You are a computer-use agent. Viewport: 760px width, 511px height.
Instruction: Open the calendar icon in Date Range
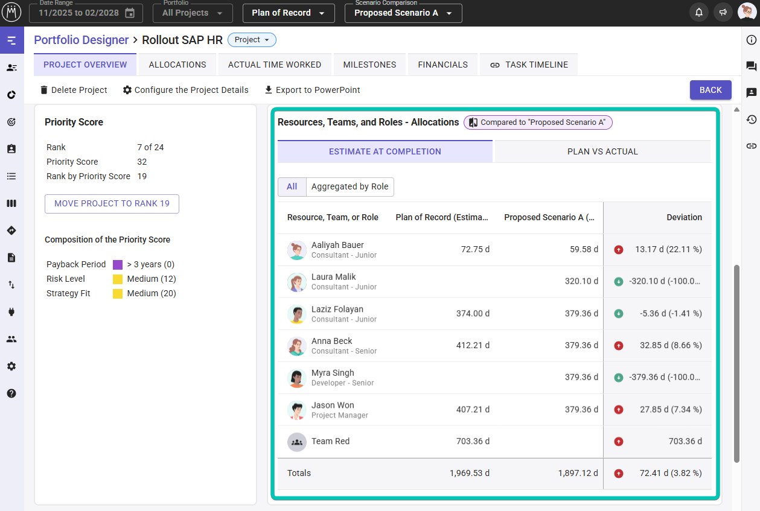point(130,13)
